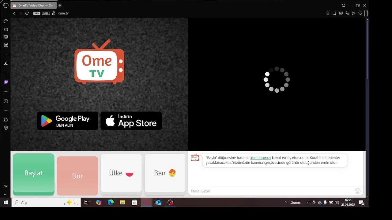The height and width of the screenshot is (220, 392).
Task: Open the striped screen icon in sidebar
Action: [6, 37]
